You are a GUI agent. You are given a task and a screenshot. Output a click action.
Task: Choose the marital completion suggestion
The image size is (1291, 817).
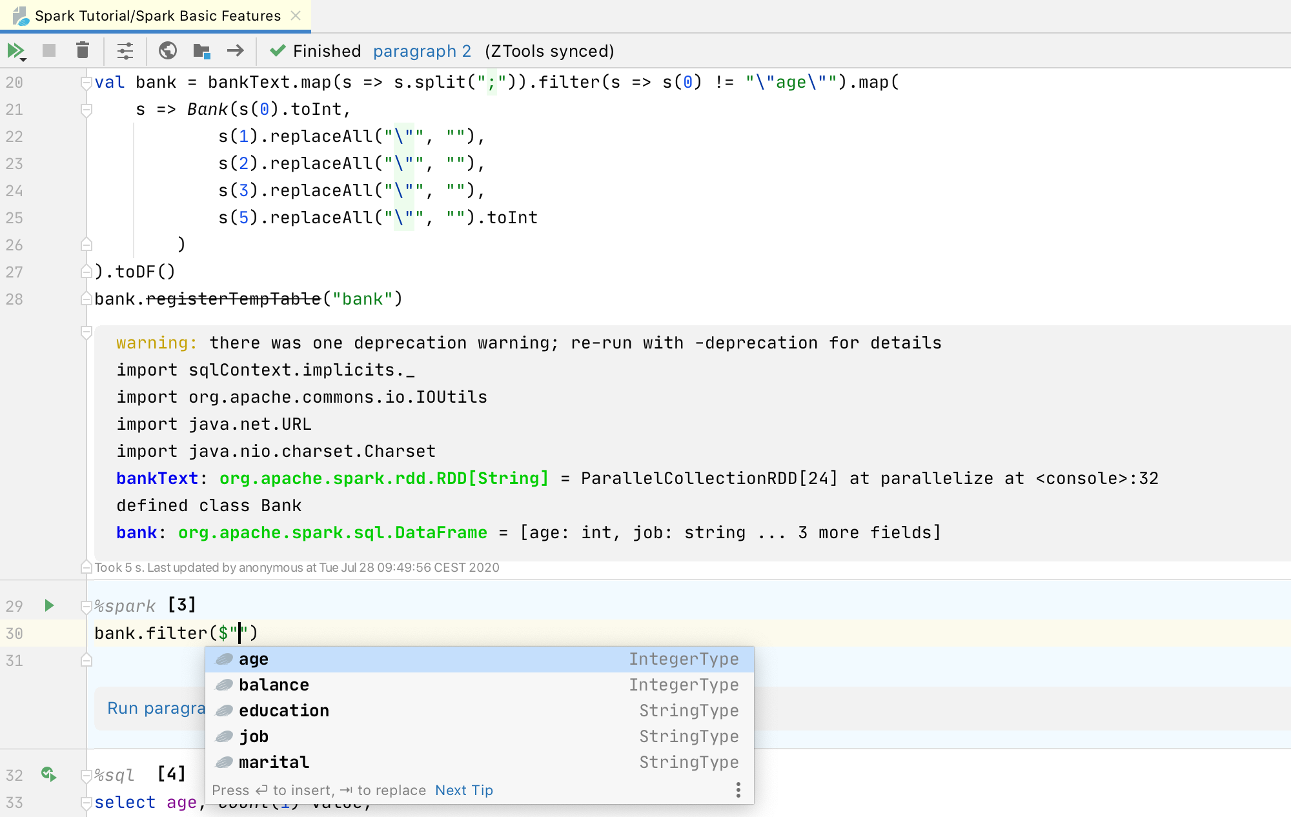tap(479, 762)
